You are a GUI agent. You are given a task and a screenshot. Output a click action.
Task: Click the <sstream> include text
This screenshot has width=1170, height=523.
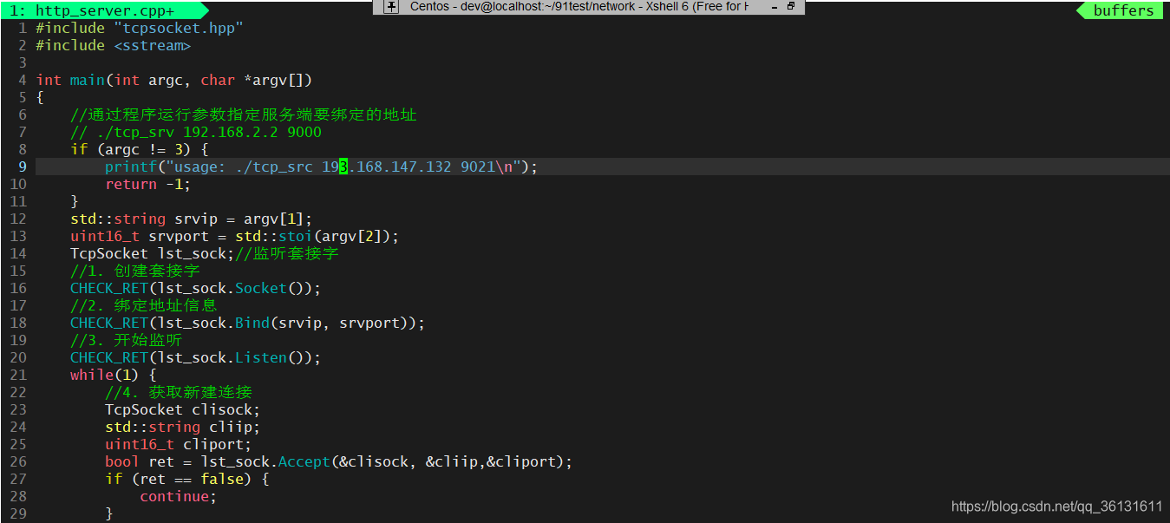(x=153, y=45)
